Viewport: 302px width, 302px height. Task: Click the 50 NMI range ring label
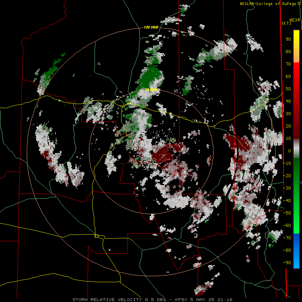(x=151, y=90)
